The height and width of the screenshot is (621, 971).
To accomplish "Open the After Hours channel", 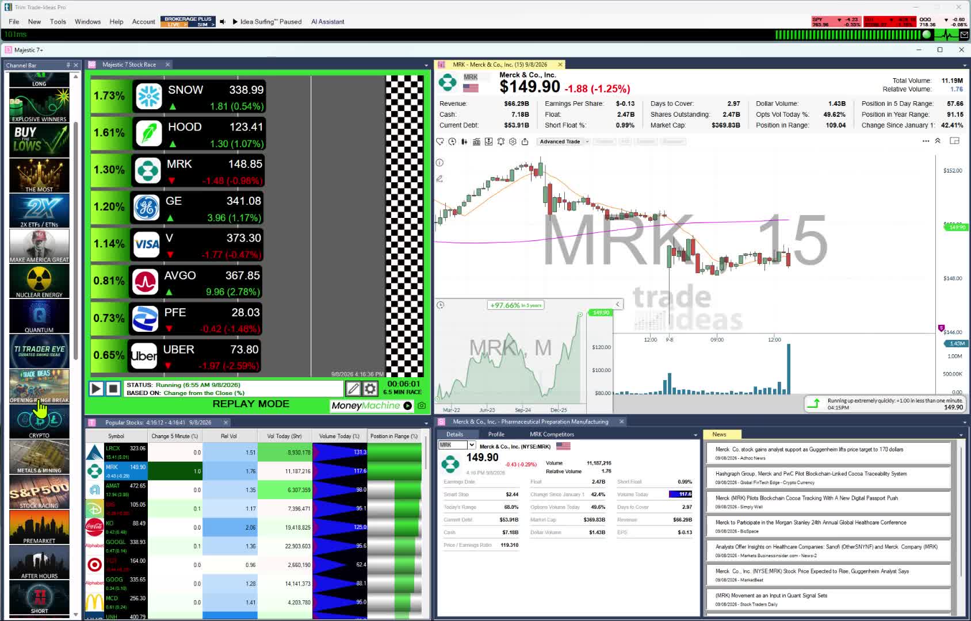I will click(x=39, y=562).
